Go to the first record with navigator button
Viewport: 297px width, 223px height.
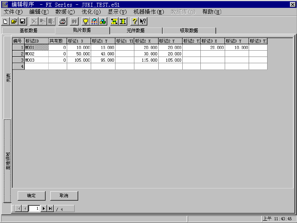coord(18,208)
